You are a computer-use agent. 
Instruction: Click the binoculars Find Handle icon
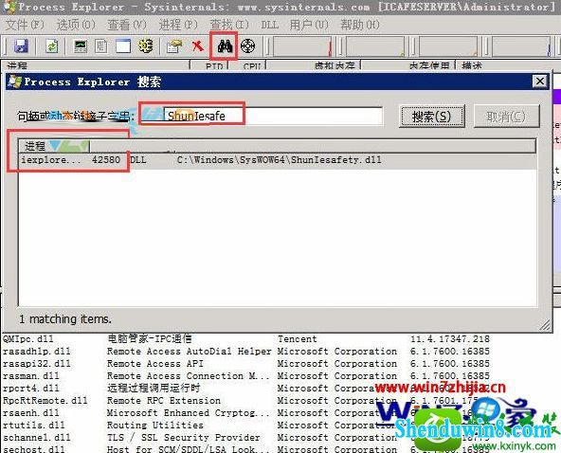pos(225,46)
